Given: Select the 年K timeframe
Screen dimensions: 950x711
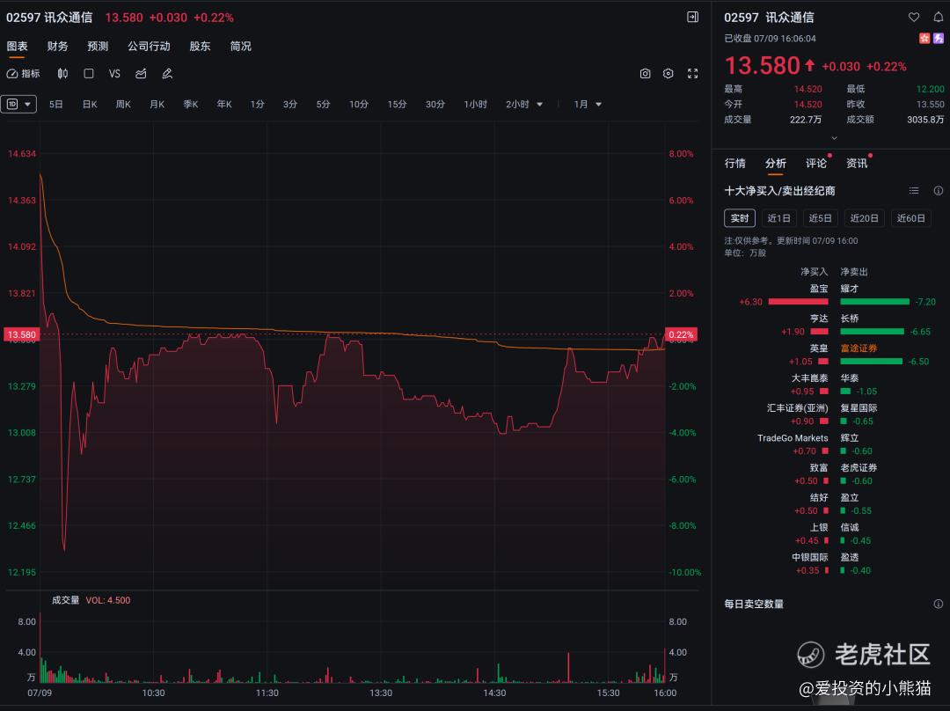Looking at the screenshot, I should (x=224, y=104).
